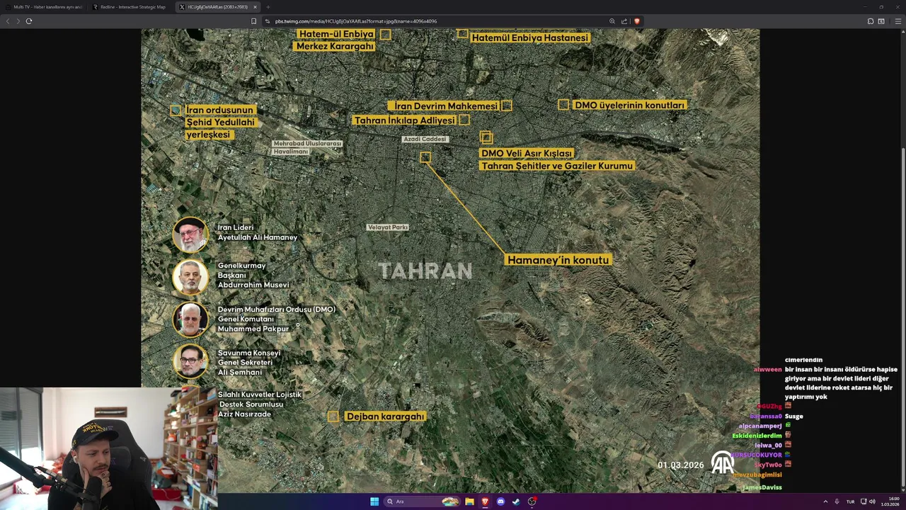906x510 pixels.
Task: Open File Explorer from the taskbar
Action: [x=469, y=501]
